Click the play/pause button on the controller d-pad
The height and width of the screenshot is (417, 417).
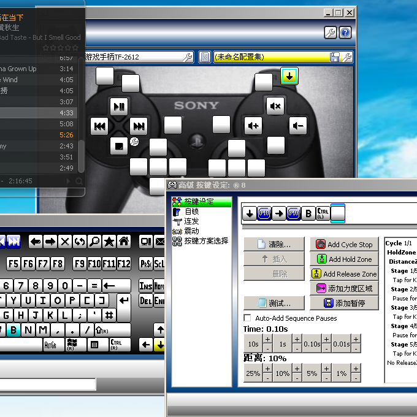pyautogui.click(x=119, y=106)
